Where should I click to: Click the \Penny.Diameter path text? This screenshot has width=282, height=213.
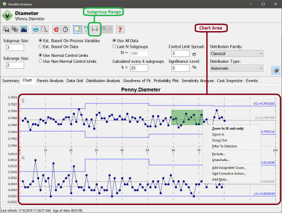coord(30,19)
